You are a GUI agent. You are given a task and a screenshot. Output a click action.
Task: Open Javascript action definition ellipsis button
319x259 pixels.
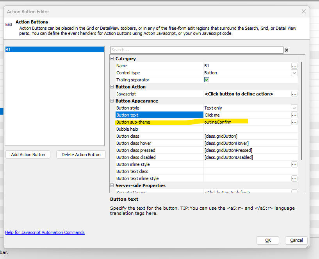[294, 94]
